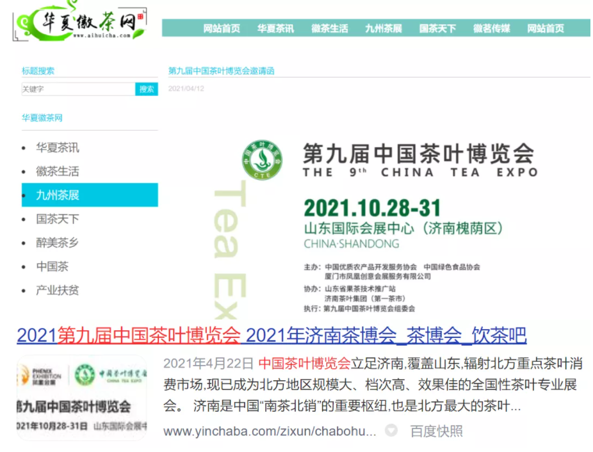Select 产业扶贫 in the sidebar list
593x452 pixels.
coord(58,290)
